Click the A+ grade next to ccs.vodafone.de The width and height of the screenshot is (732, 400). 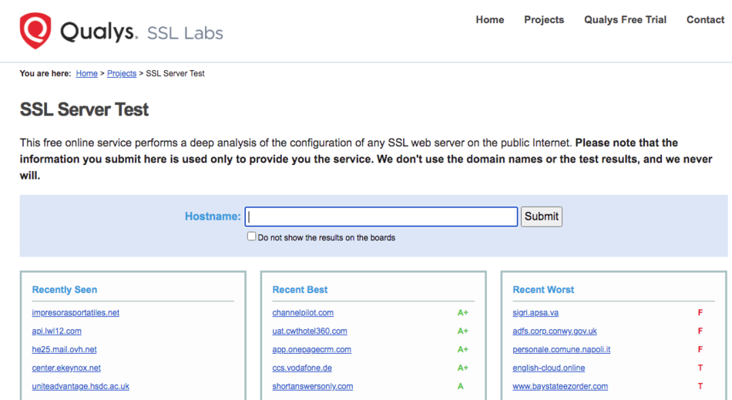point(462,368)
